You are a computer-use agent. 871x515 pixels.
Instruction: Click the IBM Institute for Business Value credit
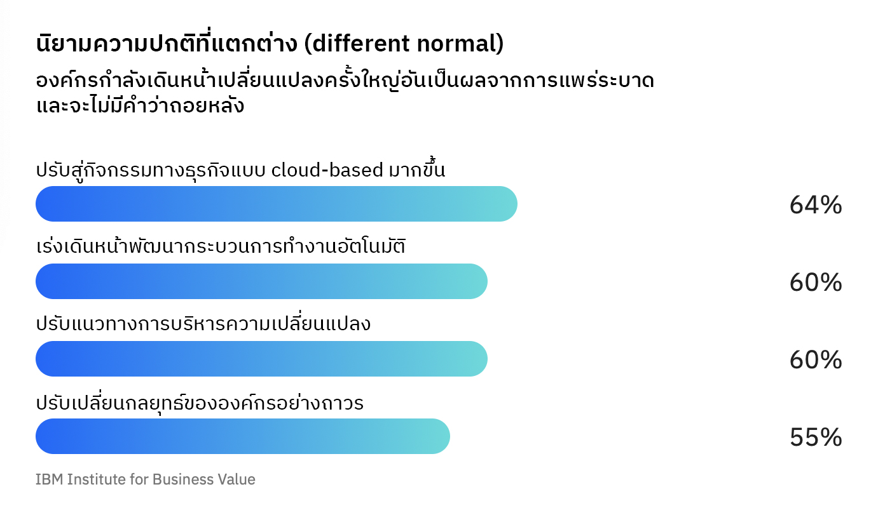[146, 479]
